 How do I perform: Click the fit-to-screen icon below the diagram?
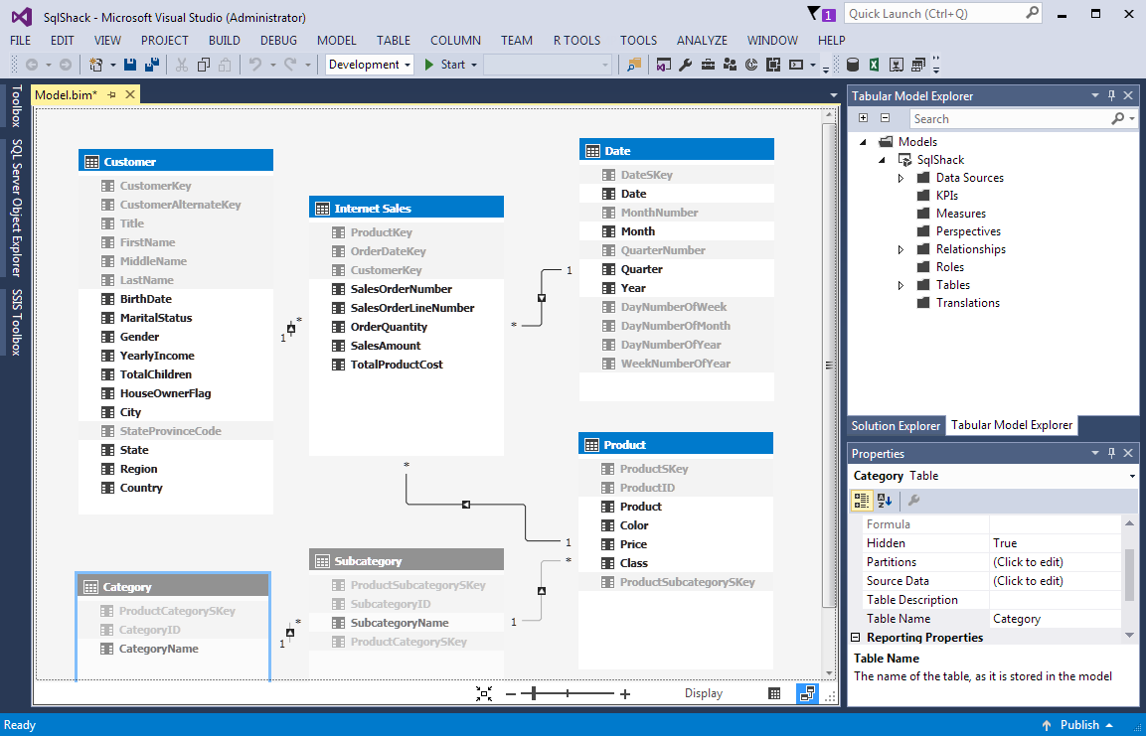click(x=484, y=693)
